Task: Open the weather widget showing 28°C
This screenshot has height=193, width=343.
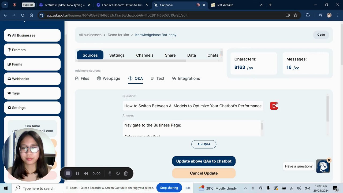Action: tap(217, 188)
